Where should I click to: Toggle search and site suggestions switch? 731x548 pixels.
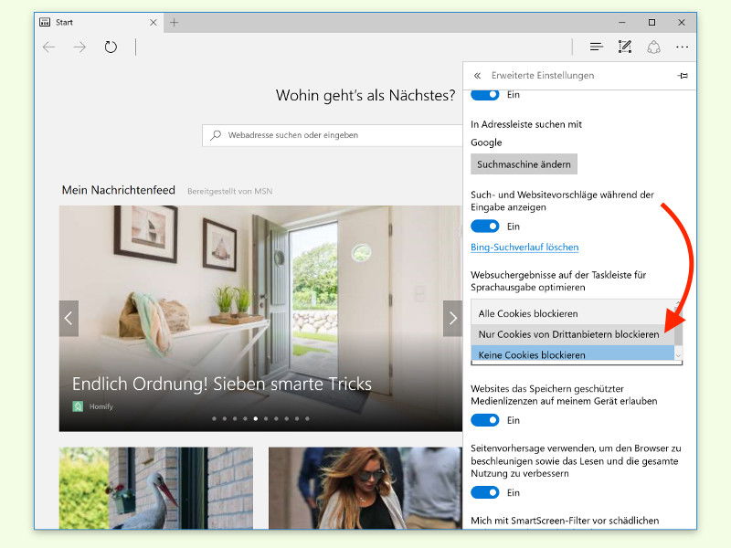[485, 227]
